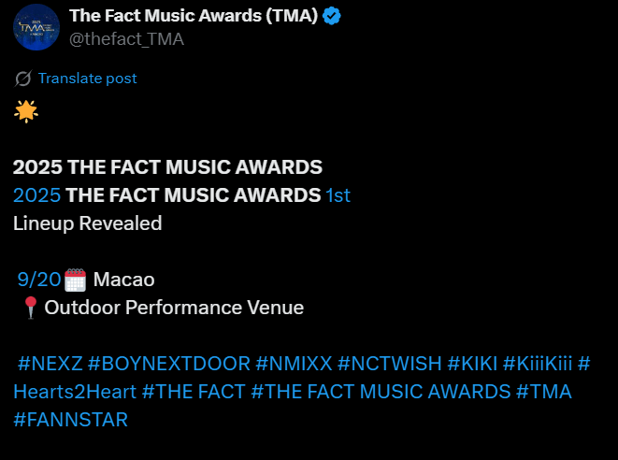
Task: Open the #TMA hashtag
Action: [x=544, y=392]
